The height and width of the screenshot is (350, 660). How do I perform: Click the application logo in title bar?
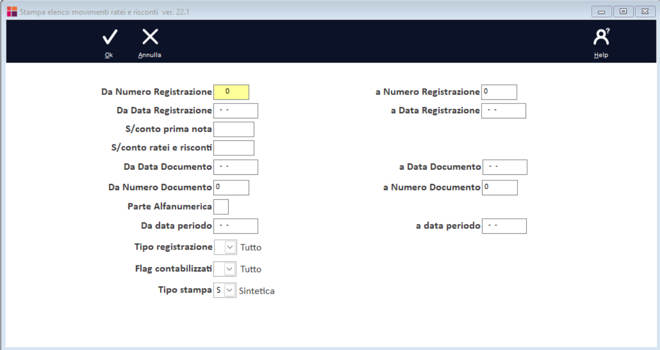click(11, 11)
